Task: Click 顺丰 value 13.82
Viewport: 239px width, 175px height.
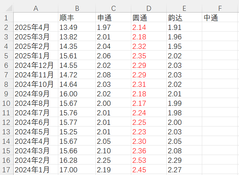Action: [77, 37]
